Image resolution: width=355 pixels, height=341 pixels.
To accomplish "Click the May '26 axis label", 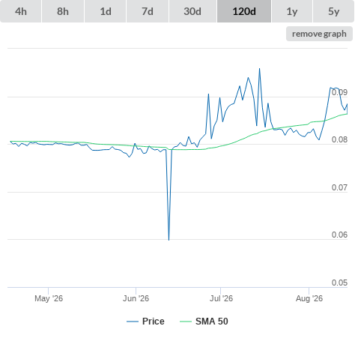I will click(49, 298).
